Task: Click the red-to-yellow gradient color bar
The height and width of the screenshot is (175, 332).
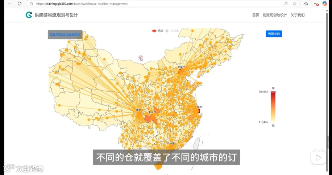Action: tap(273, 107)
